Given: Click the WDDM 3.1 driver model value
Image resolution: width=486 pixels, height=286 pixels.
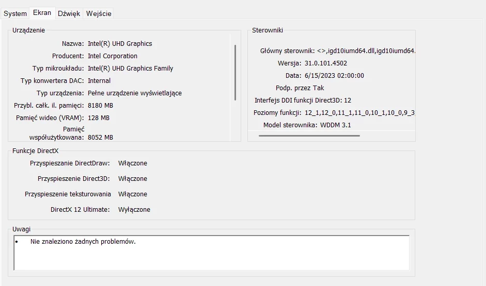Looking at the screenshot, I should click(x=335, y=125).
